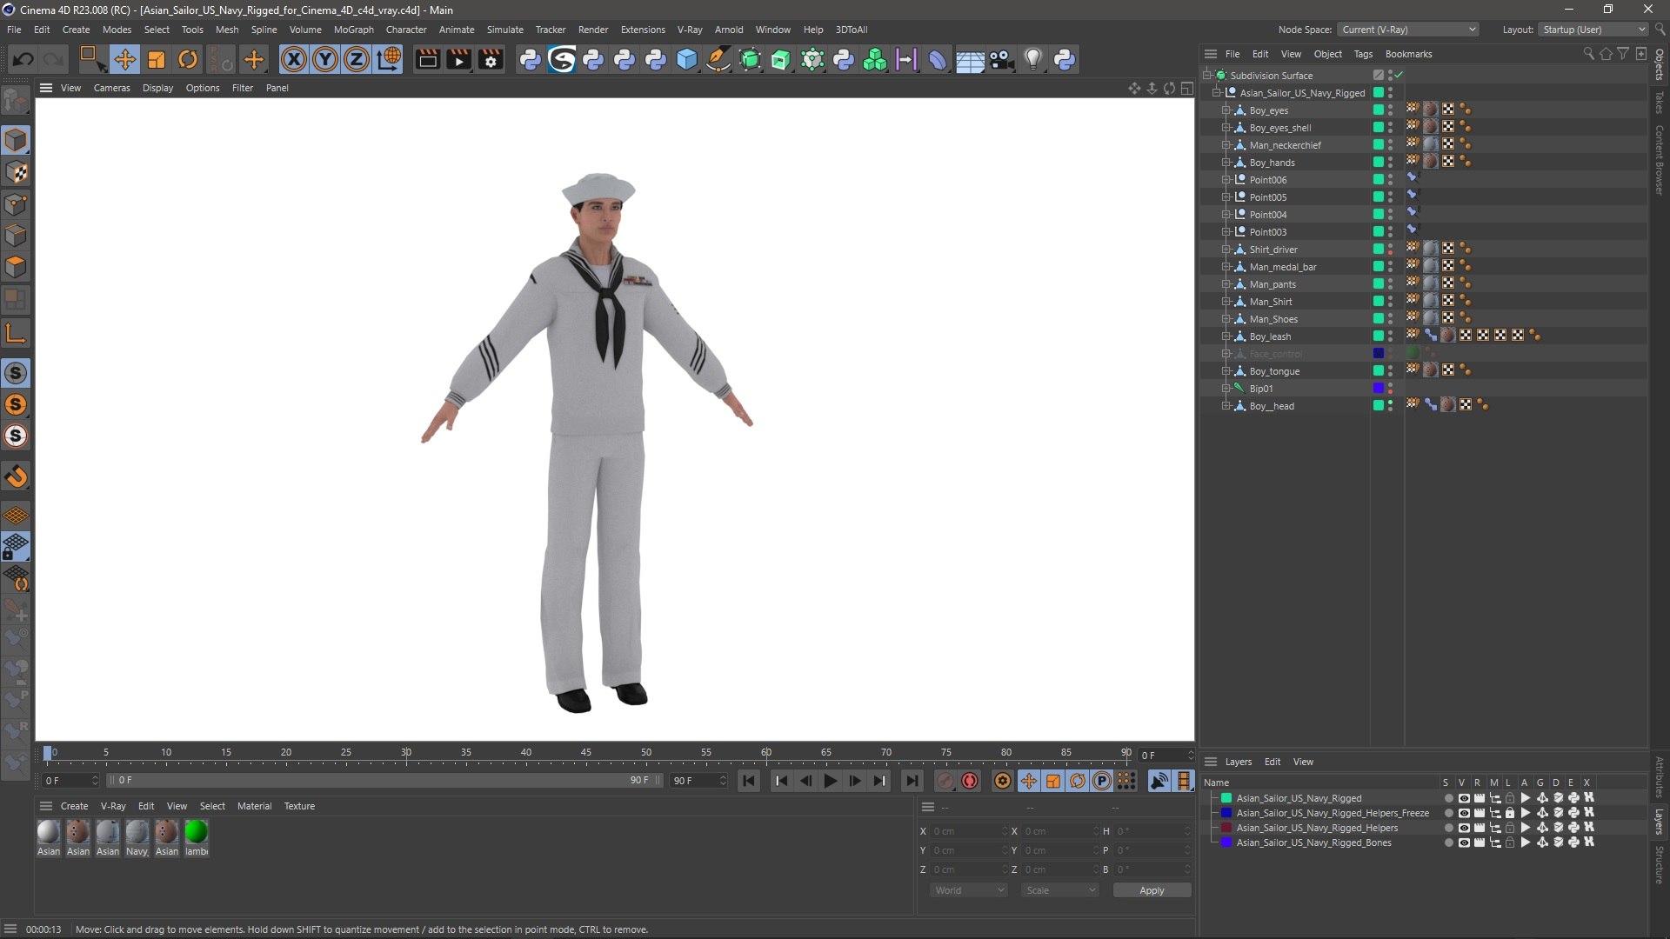Open the Layers panel View menu
1670x939 pixels.
[1303, 762]
